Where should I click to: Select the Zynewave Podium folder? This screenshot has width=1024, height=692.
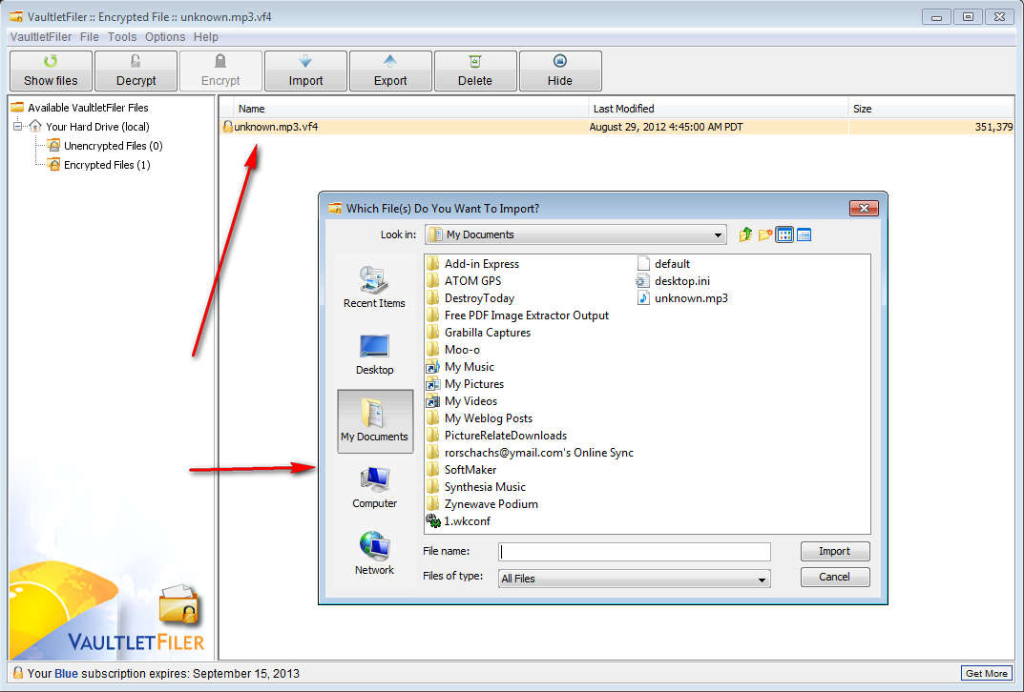[483, 504]
